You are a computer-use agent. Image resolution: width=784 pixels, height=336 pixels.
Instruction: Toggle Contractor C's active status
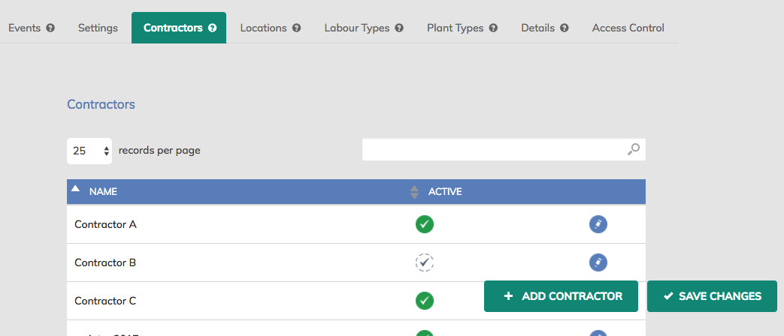pos(425,301)
